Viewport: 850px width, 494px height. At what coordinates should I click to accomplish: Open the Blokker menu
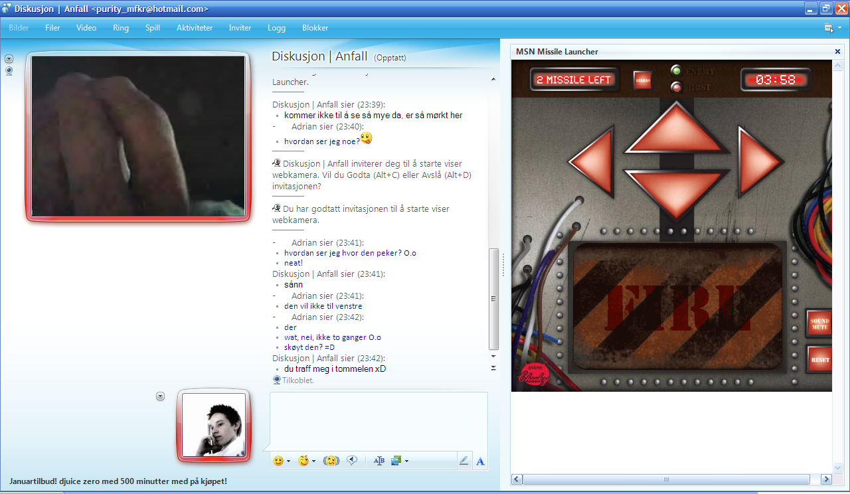coord(315,28)
